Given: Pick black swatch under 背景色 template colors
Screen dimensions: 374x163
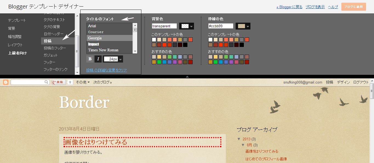Looking at the screenshot, I should pos(185,45).
